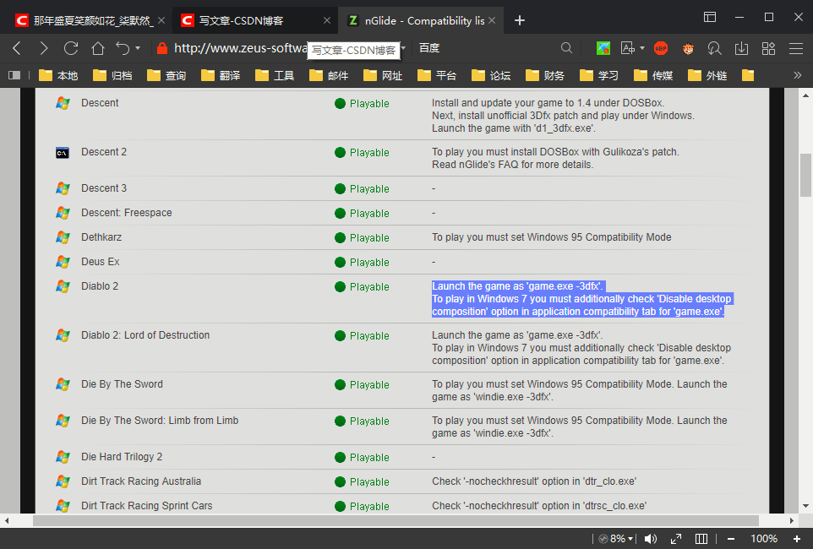Mute sound with the speaker icon

pyautogui.click(x=650, y=539)
